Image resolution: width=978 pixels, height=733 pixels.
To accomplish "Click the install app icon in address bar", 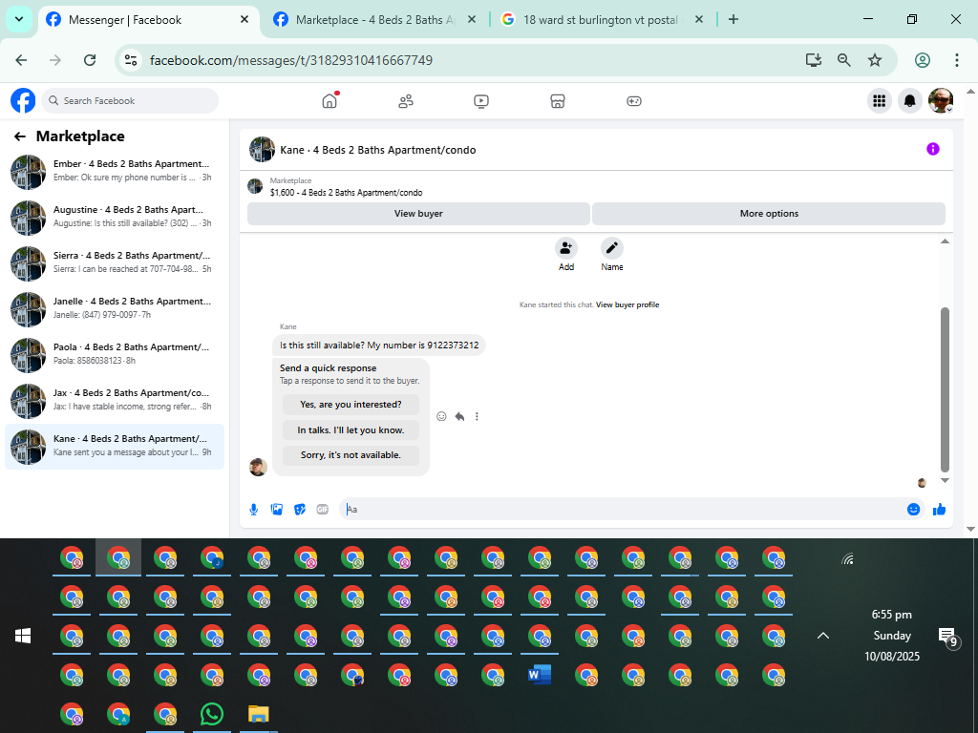I will tap(814, 60).
